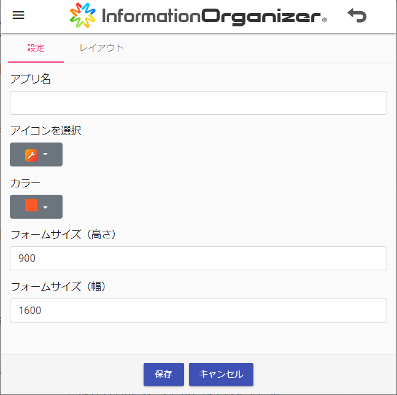The width and height of the screenshot is (397, 395).
Task: Open the レイアウト tab
Action: (x=101, y=48)
